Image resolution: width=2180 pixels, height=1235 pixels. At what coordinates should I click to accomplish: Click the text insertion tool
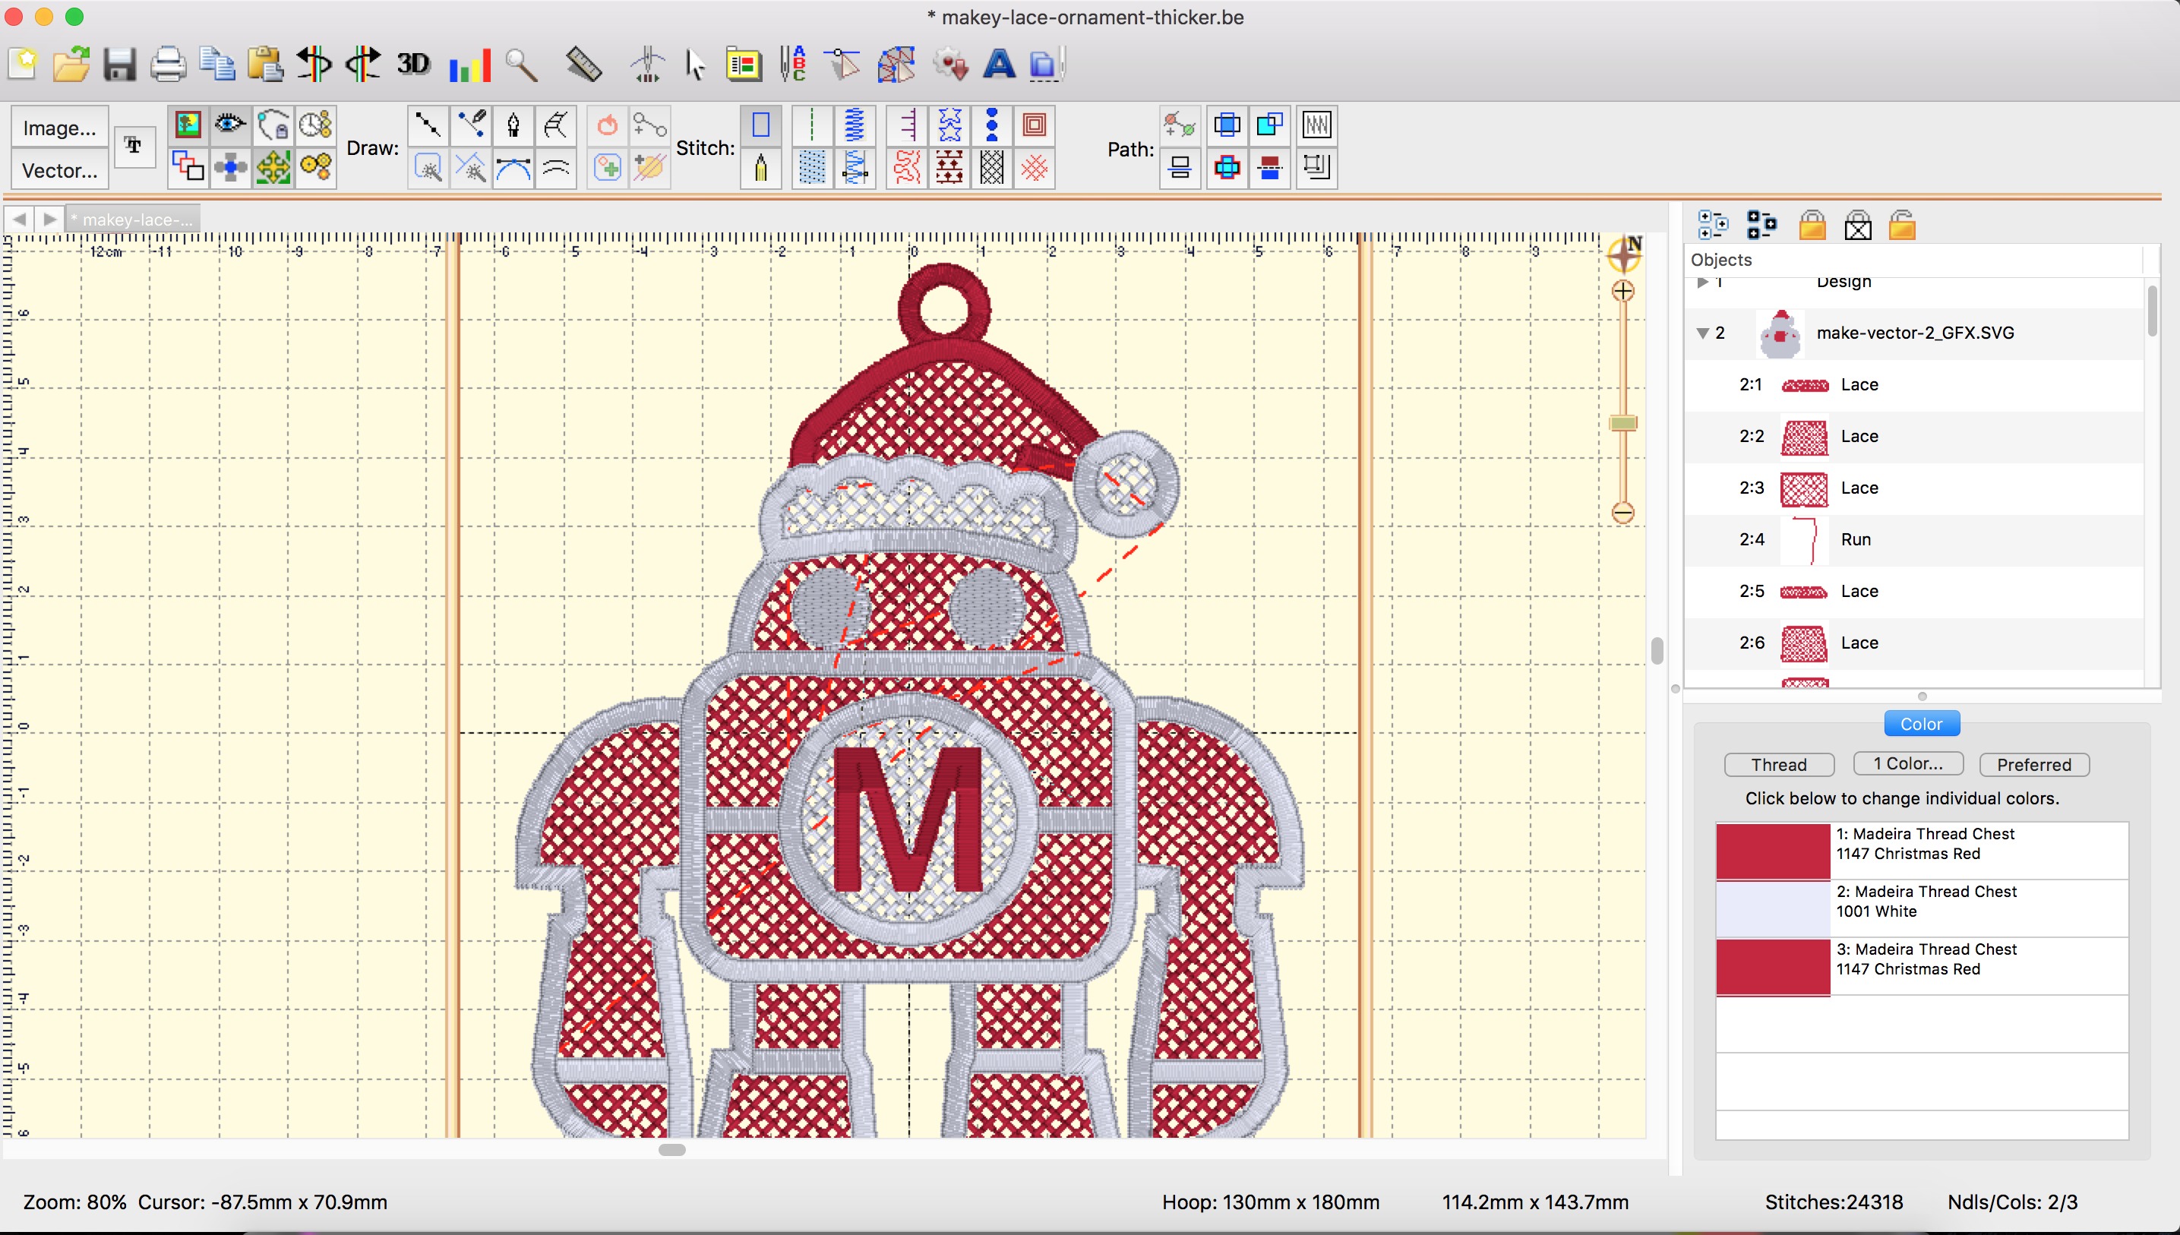pos(133,147)
